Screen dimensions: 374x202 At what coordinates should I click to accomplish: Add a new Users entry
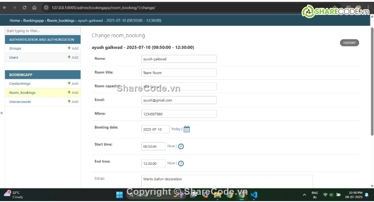click(73, 58)
